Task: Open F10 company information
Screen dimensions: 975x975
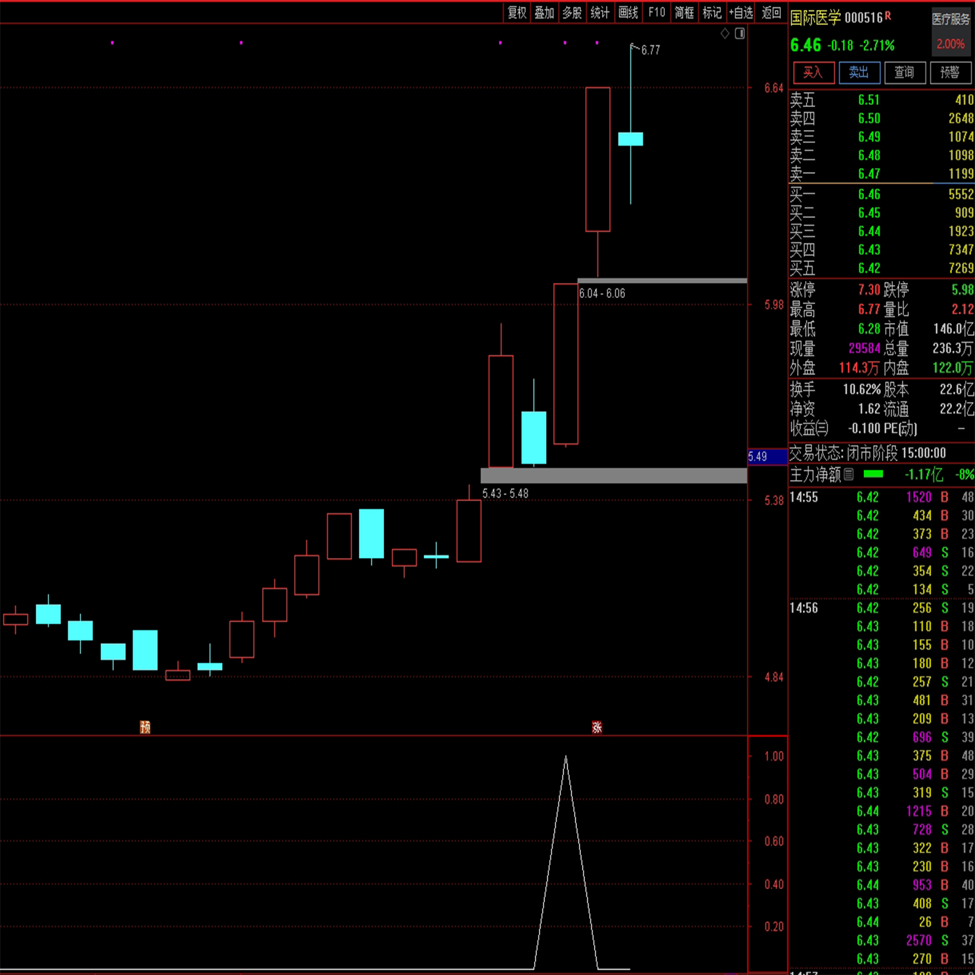Action: click(657, 12)
